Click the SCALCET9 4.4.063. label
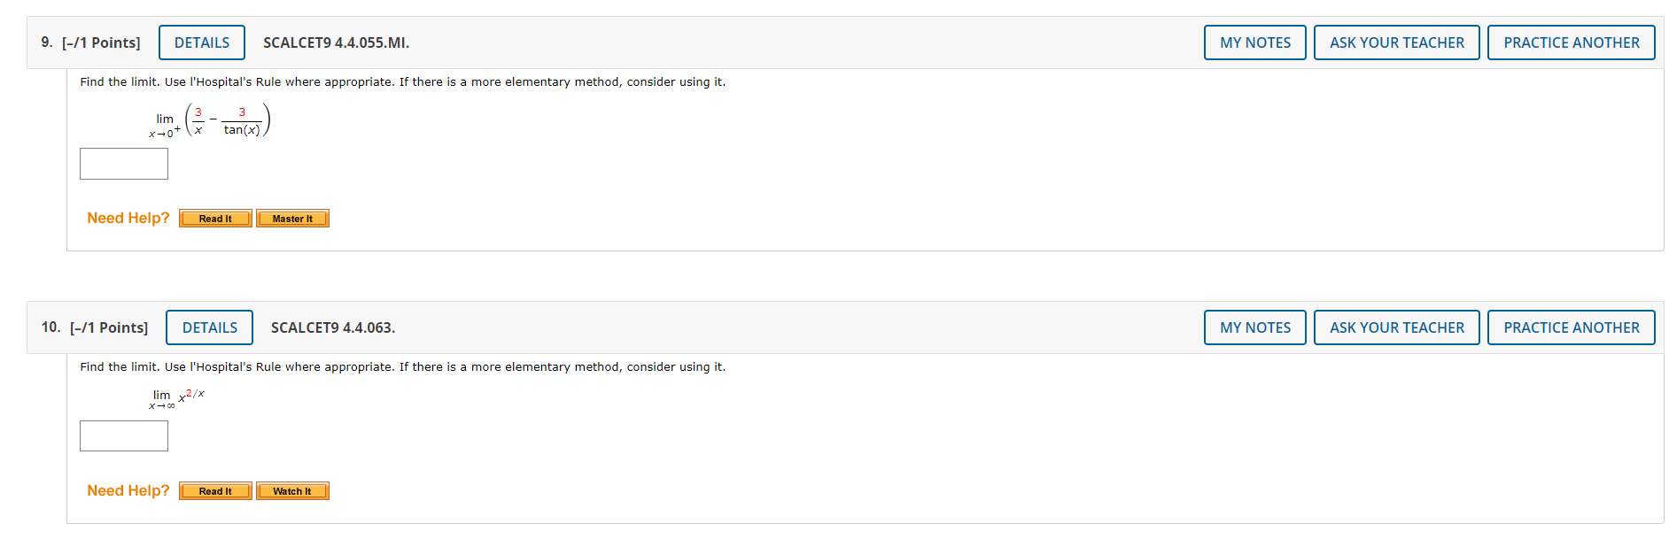 tap(332, 327)
